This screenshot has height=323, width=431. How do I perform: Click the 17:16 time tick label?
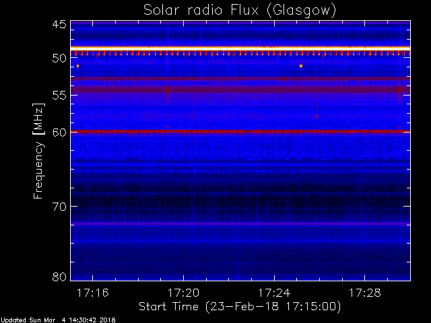pyautogui.click(x=93, y=293)
